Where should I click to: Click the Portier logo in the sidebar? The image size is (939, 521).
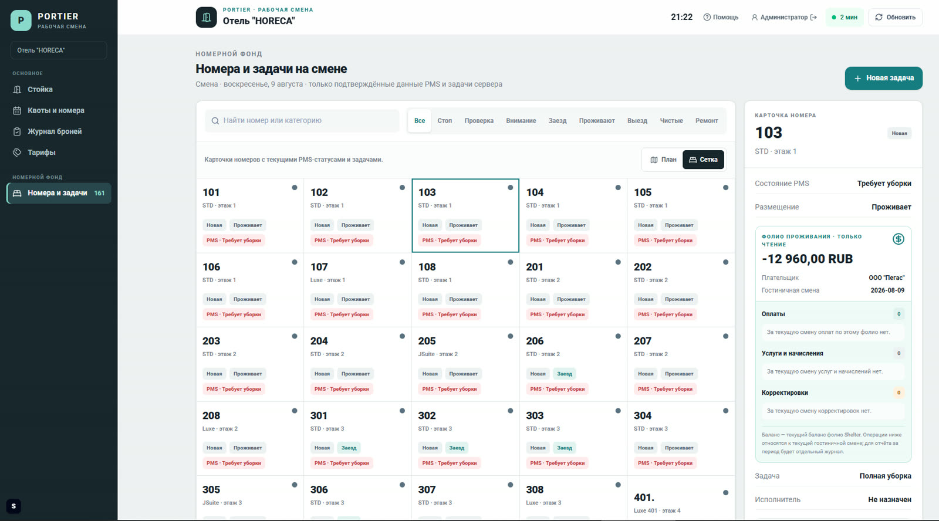pyautogui.click(x=21, y=21)
